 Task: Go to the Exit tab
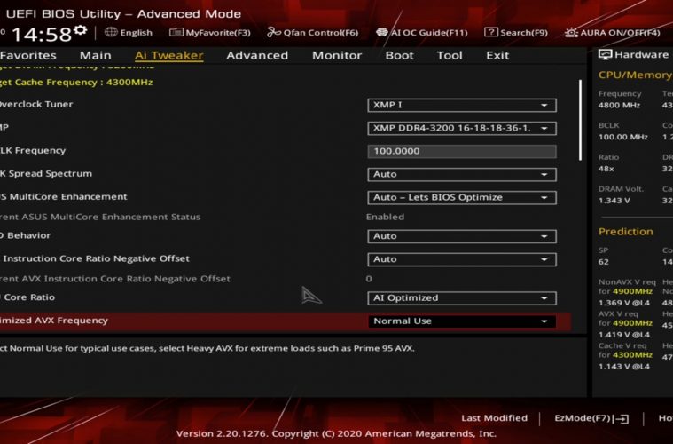click(497, 55)
